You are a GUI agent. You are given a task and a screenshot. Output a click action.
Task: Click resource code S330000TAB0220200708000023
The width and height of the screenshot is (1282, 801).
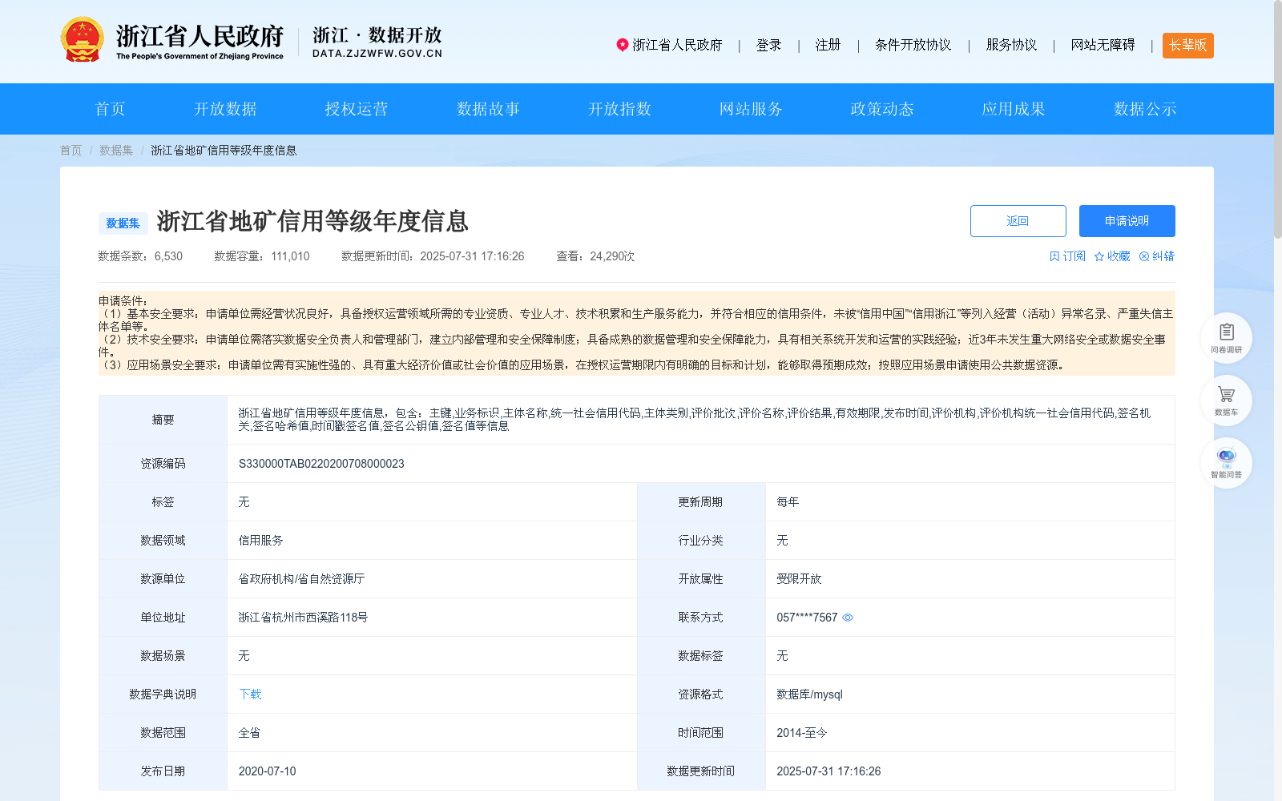tap(321, 464)
